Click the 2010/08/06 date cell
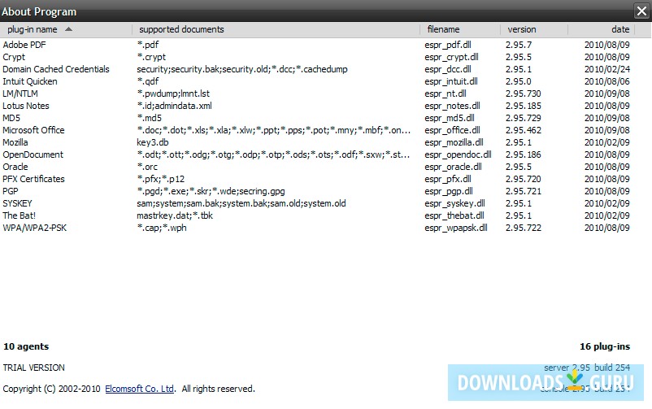The height and width of the screenshot is (409, 652). tap(606, 81)
